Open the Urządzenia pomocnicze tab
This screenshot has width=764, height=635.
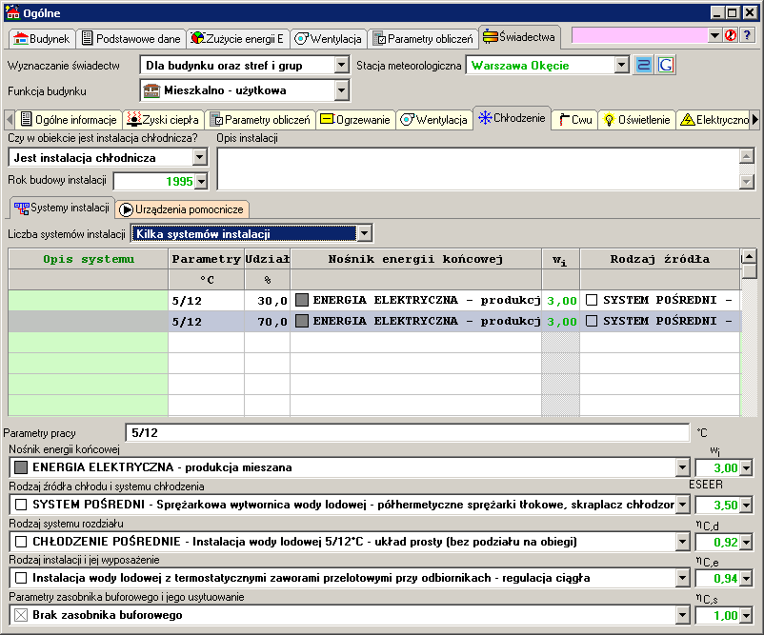point(182,209)
